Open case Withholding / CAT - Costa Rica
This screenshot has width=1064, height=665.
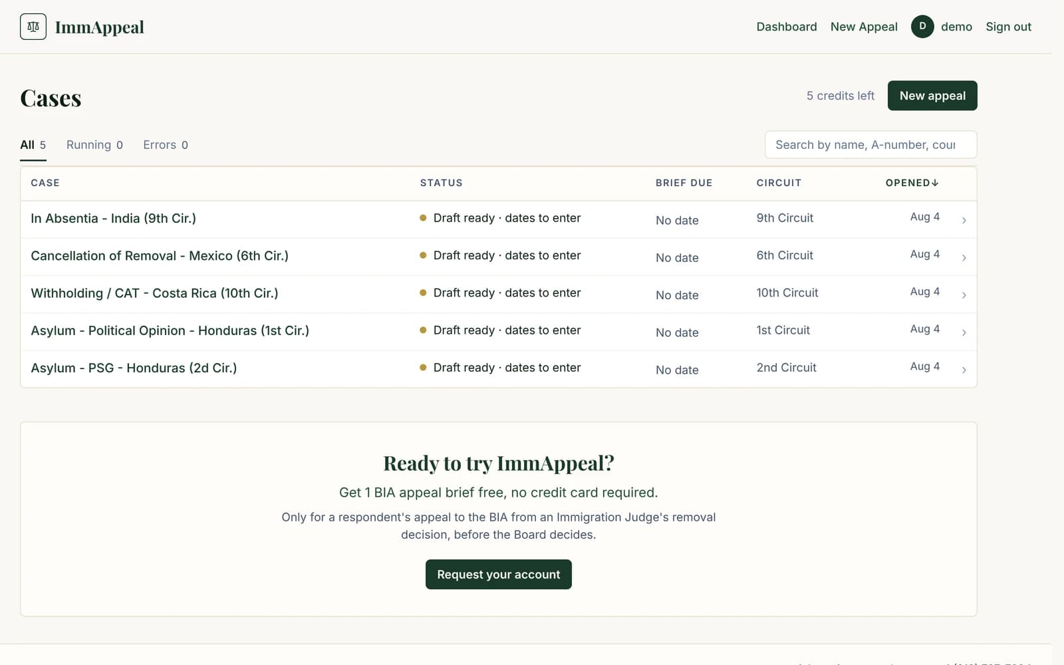tap(154, 293)
